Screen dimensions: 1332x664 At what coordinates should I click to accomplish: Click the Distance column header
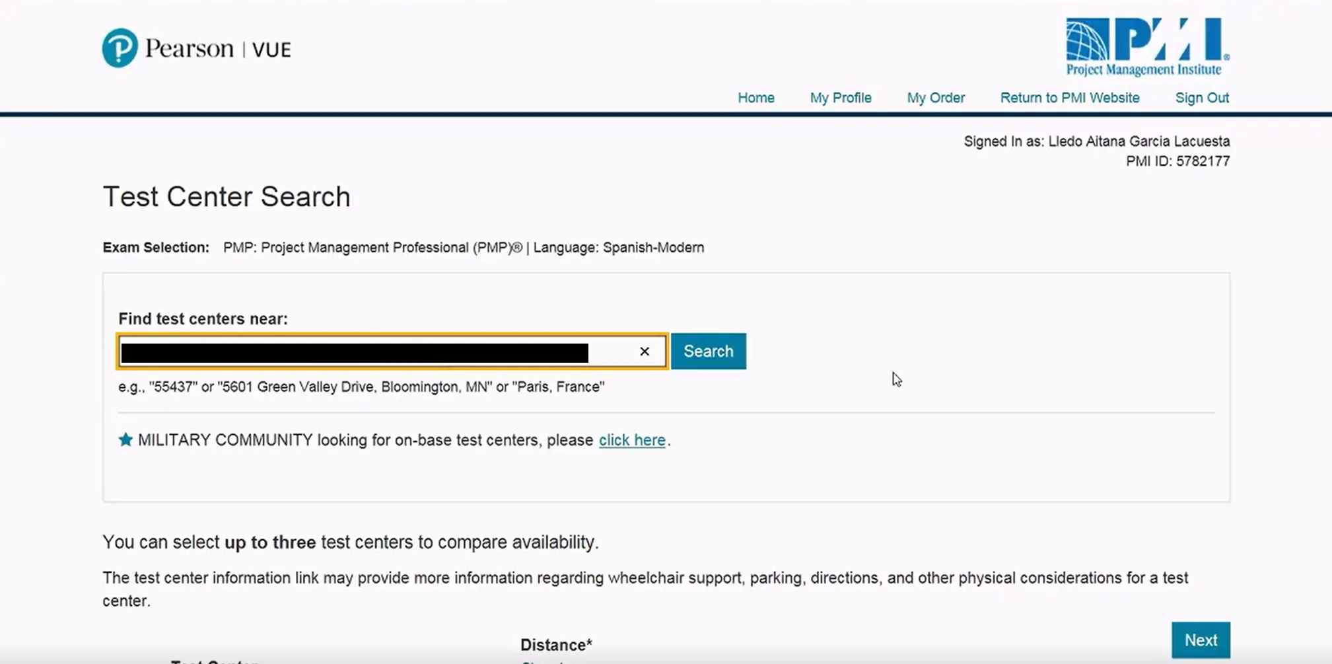pyautogui.click(x=555, y=645)
